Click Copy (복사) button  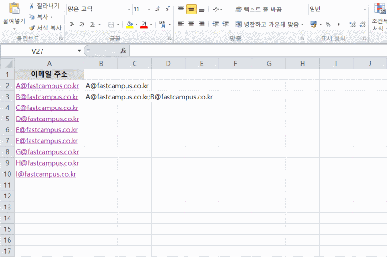(39, 17)
